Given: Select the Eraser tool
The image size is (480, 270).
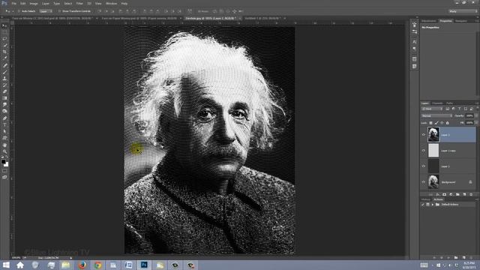Looking at the screenshot, I should click(4, 91).
